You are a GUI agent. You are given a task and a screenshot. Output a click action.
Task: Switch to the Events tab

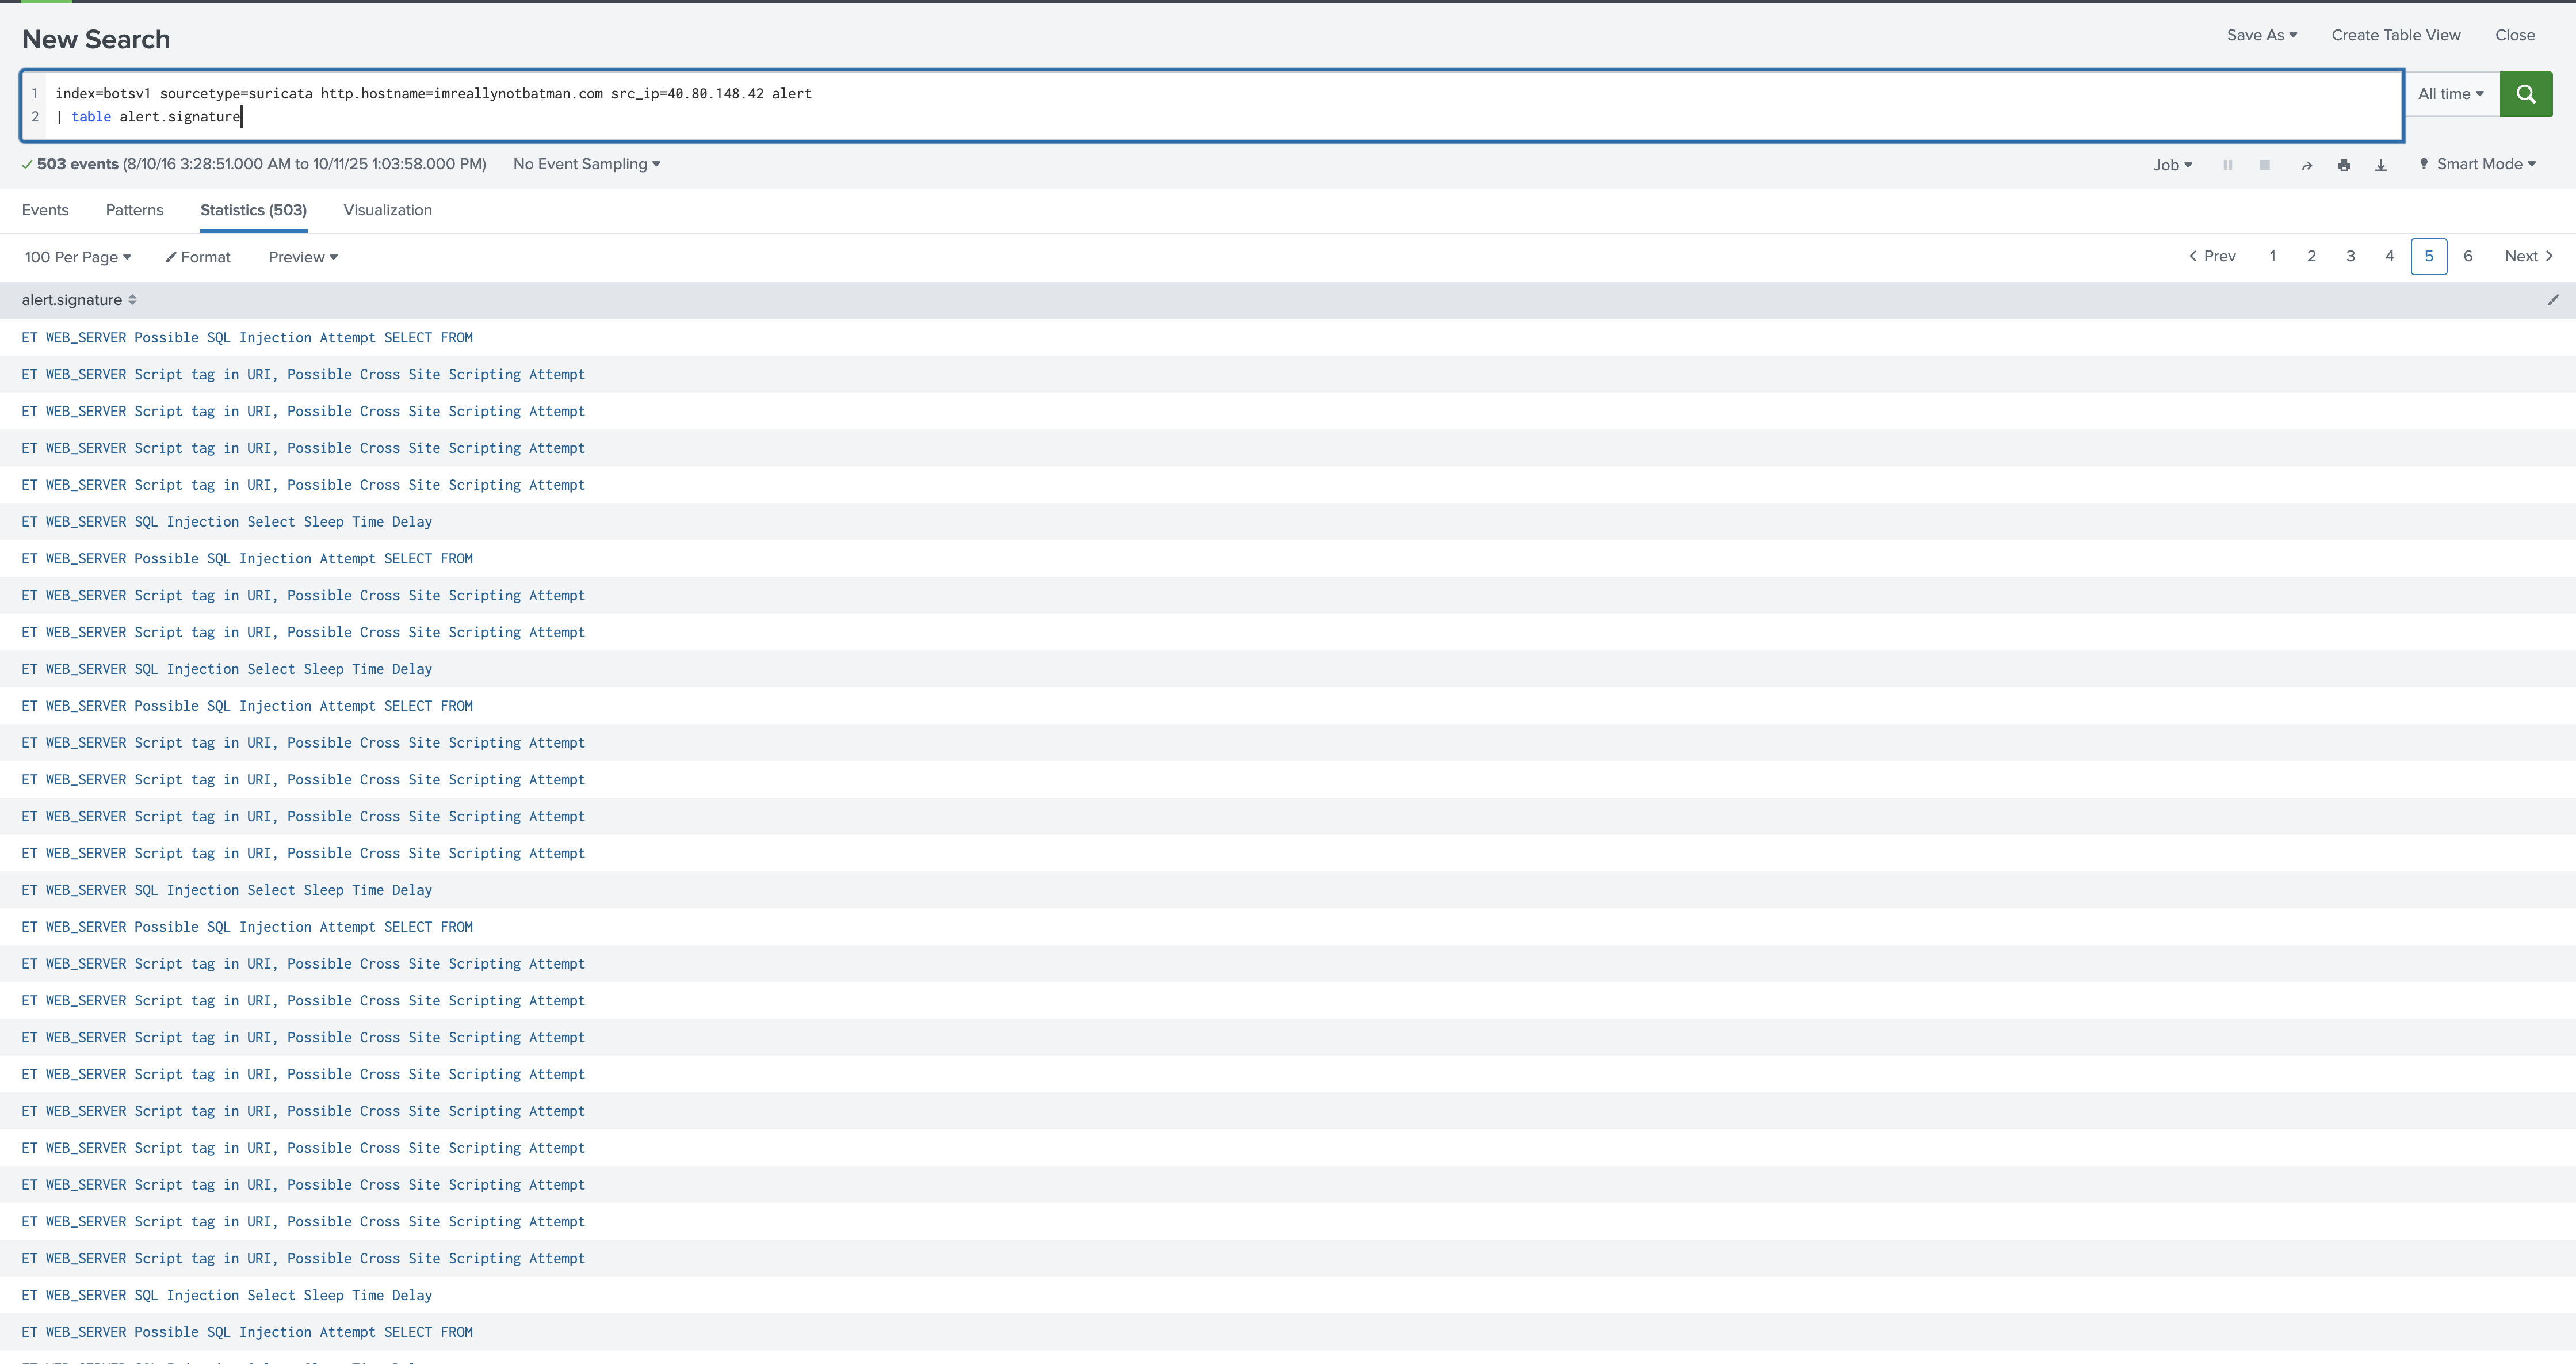(x=45, y=210)
